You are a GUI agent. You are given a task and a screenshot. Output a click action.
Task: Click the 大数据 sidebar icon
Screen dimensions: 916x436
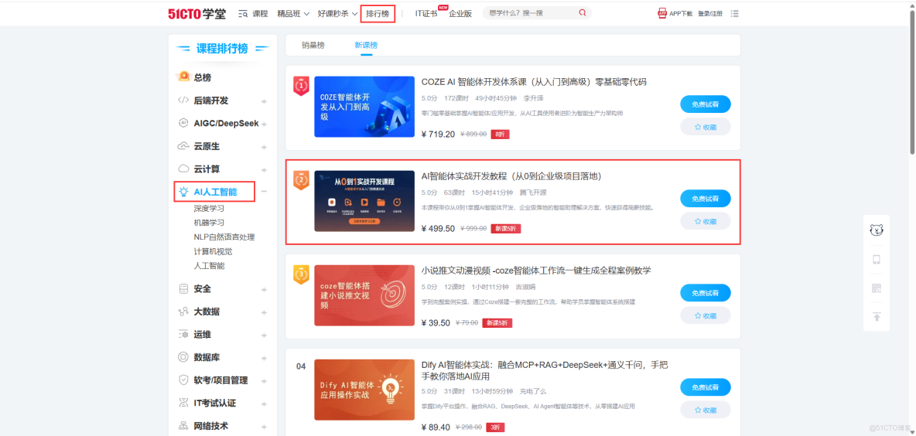183,312
